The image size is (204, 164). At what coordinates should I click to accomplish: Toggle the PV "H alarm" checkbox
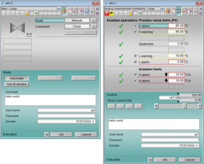pos(135,26)
